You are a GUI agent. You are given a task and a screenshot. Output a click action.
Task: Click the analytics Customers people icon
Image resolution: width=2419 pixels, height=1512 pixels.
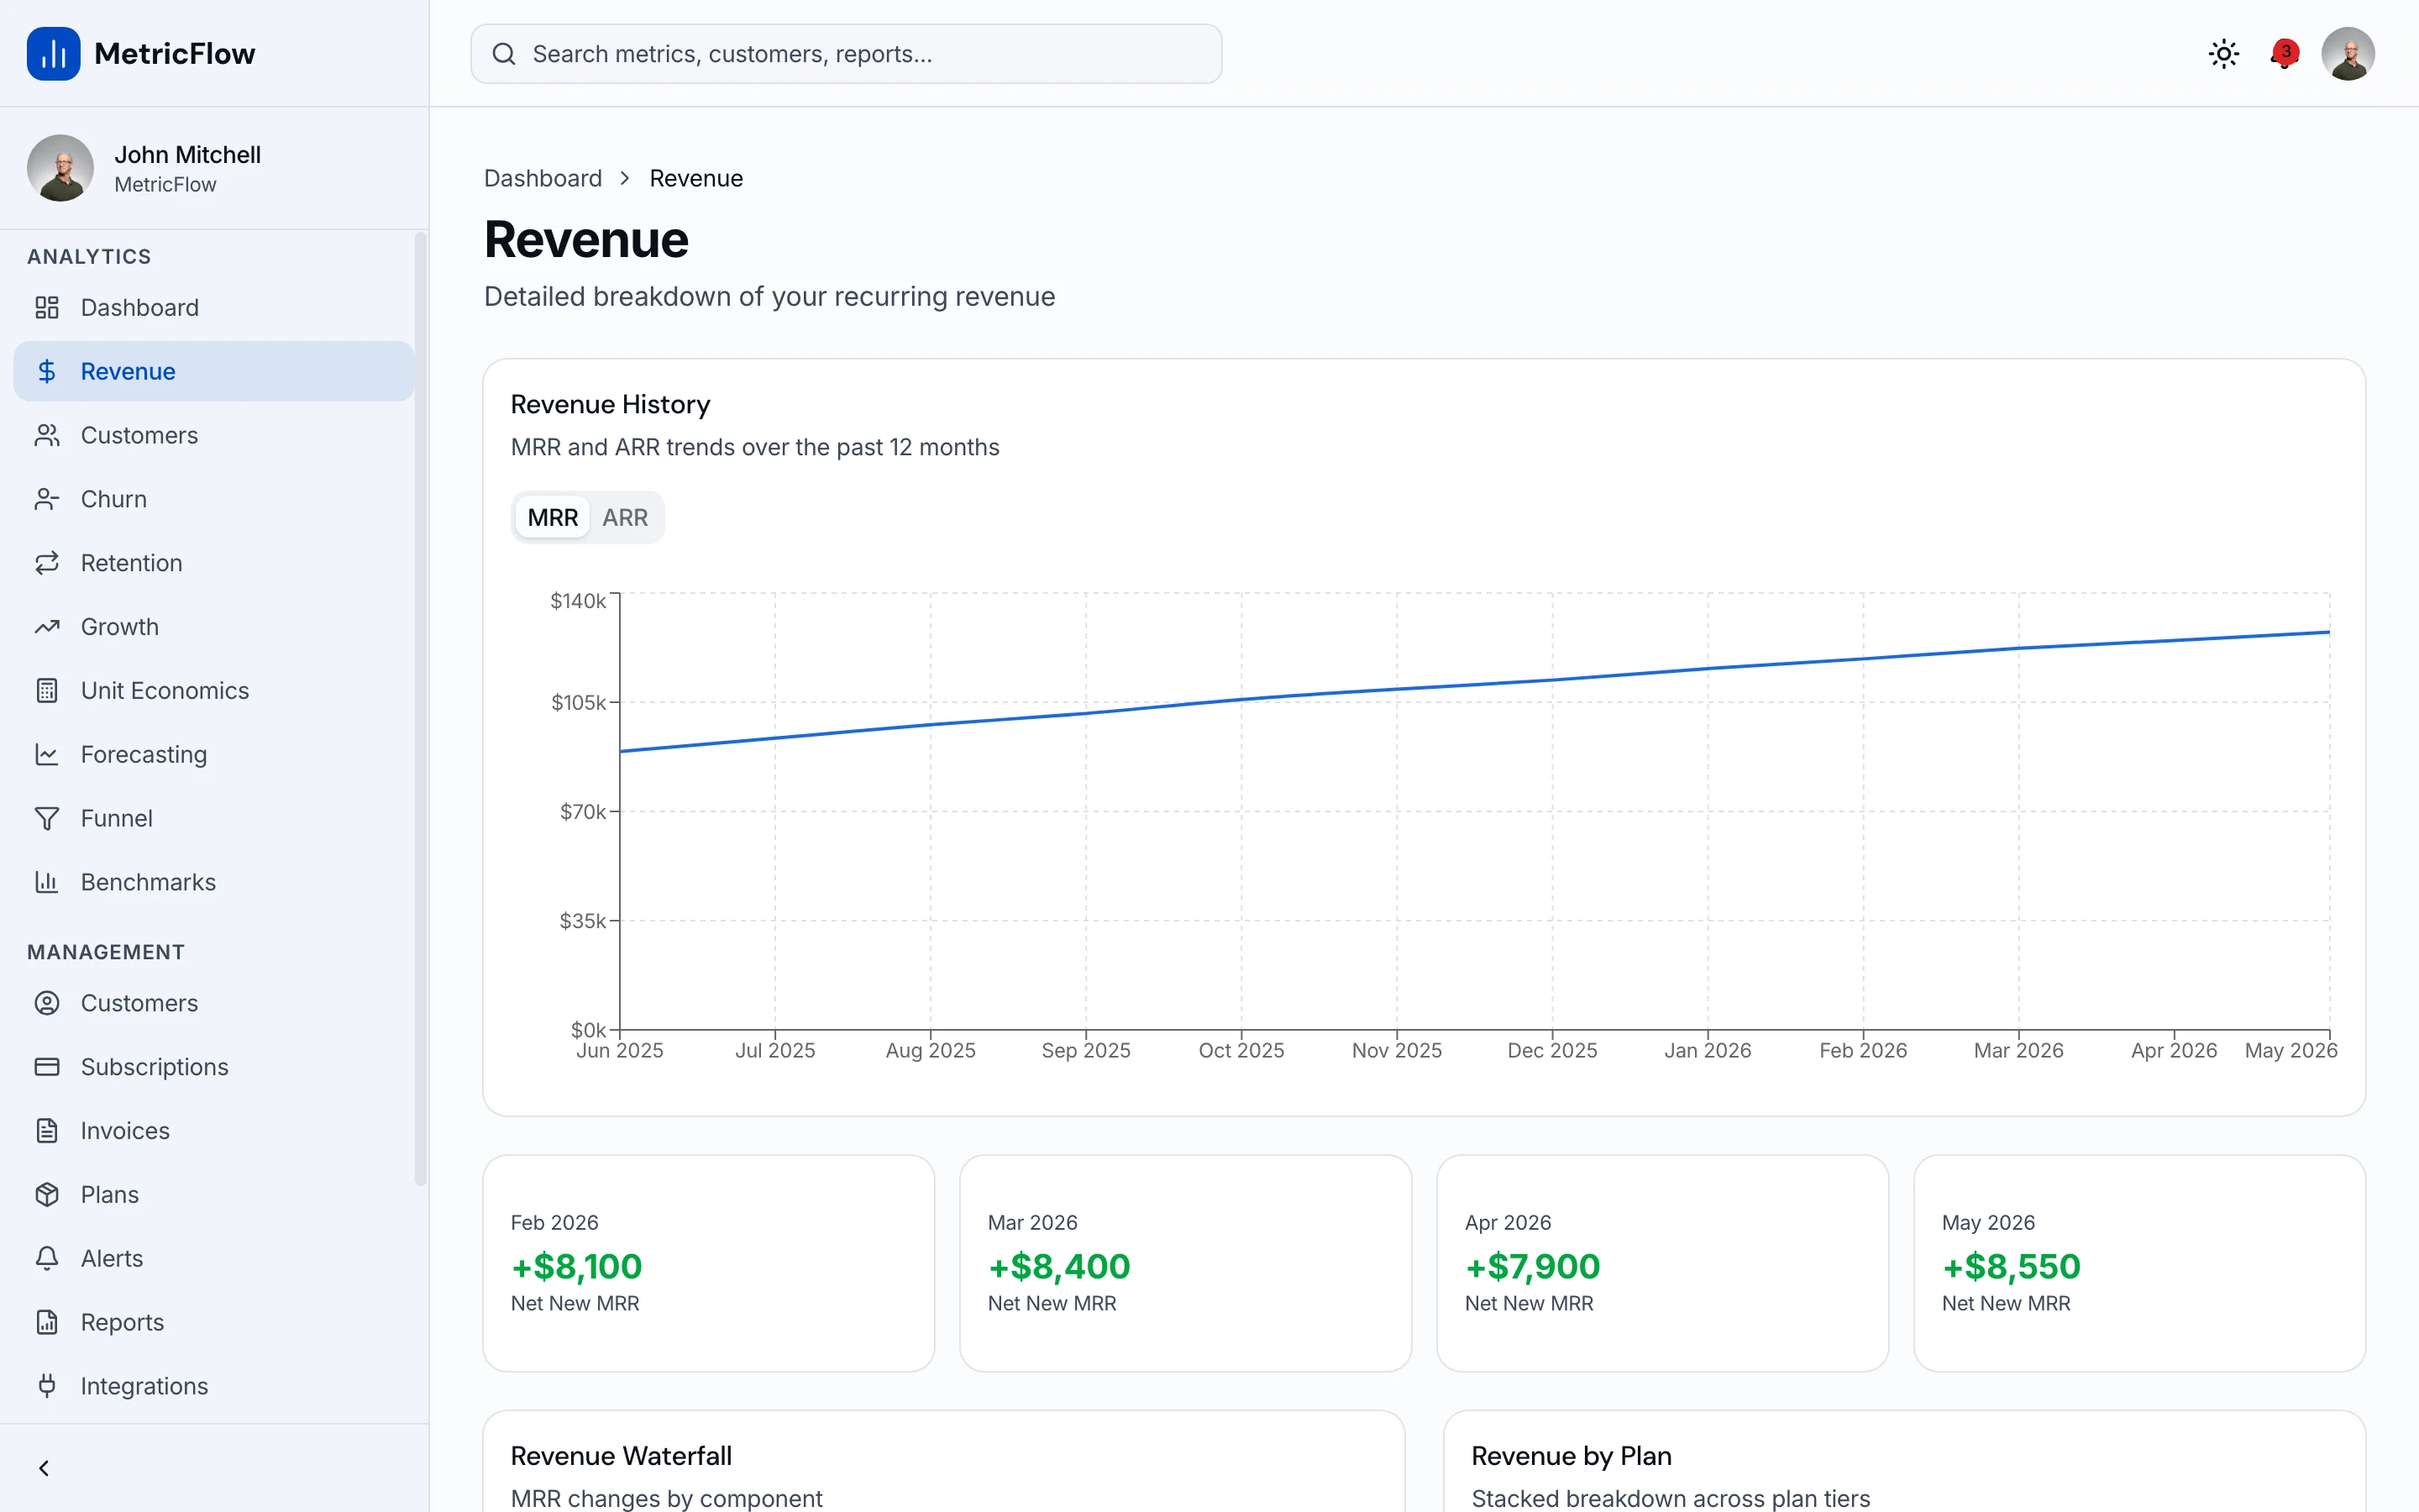[47, 435]
